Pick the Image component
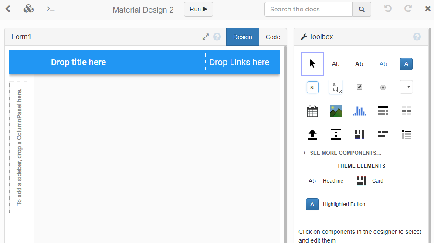The image size is (434, 243). 336,111
